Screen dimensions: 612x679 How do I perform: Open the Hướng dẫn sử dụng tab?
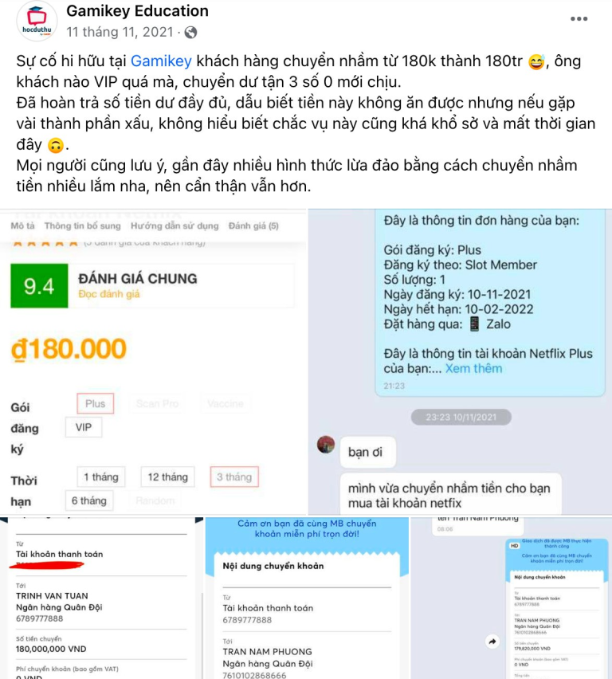pyautogui.click(x=175, y=226)
